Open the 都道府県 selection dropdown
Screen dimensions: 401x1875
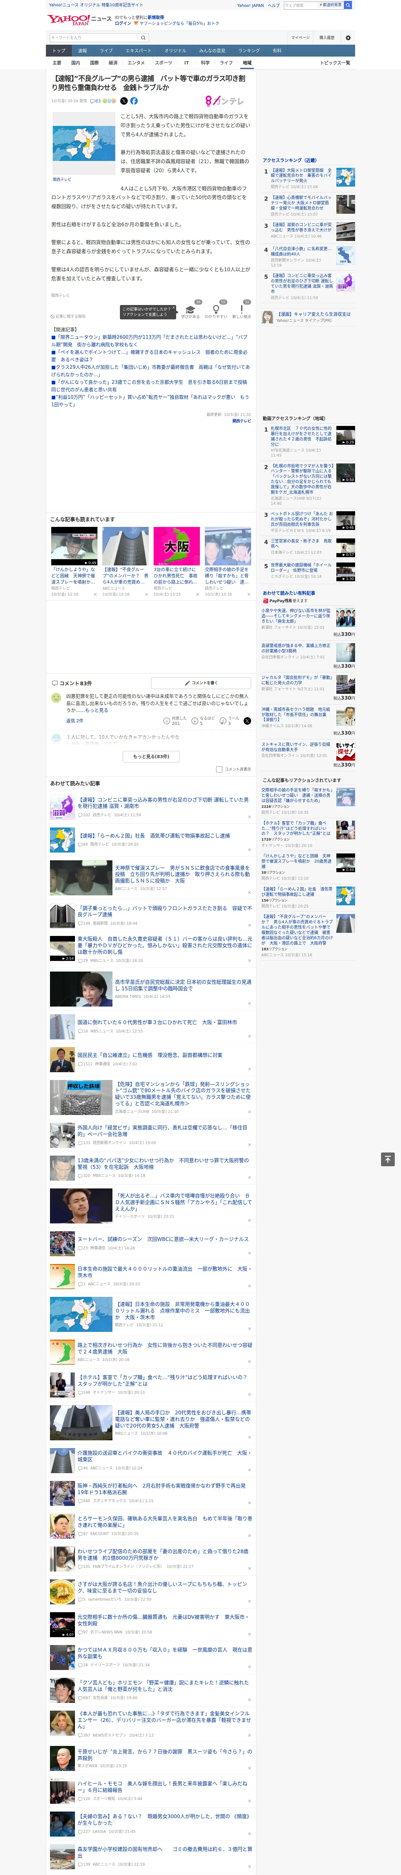click(331, 5)
